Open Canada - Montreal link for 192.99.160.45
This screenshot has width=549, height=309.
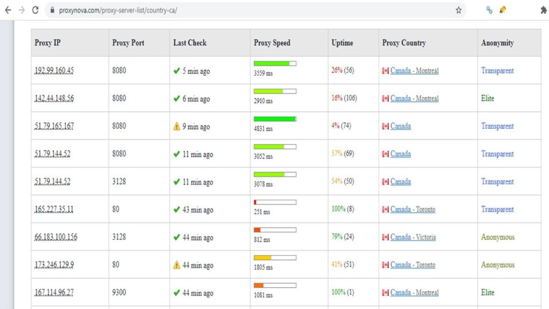tap(414, 71)
